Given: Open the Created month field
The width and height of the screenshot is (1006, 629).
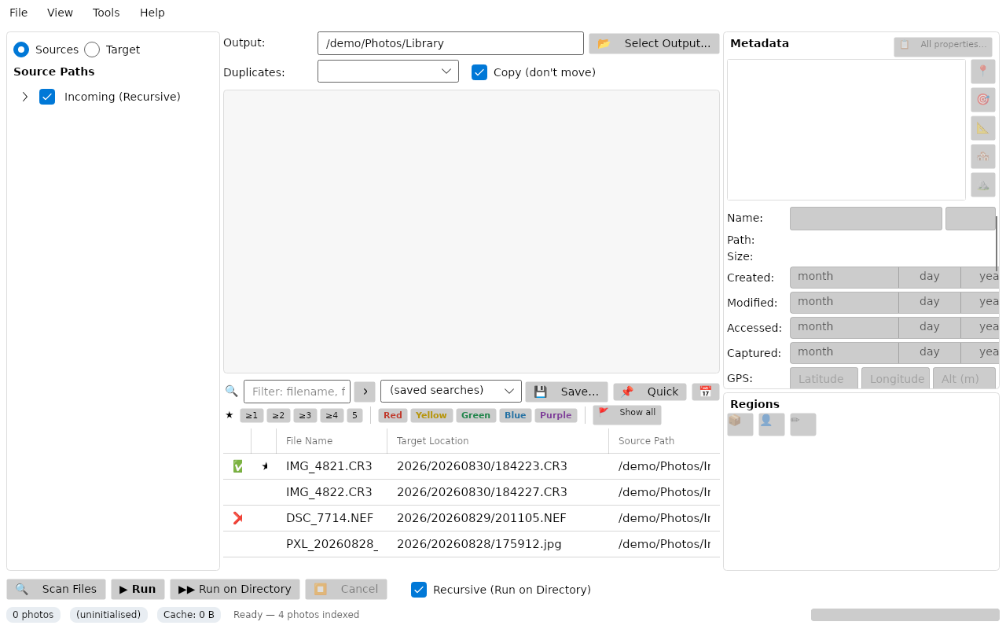Looking at the screenshot, I should click(x=844, y=278).
